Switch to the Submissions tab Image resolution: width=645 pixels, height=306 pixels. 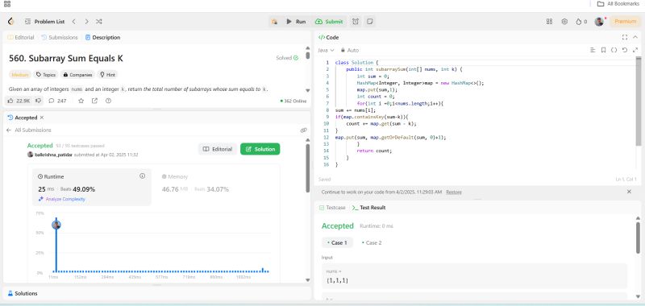59,37
